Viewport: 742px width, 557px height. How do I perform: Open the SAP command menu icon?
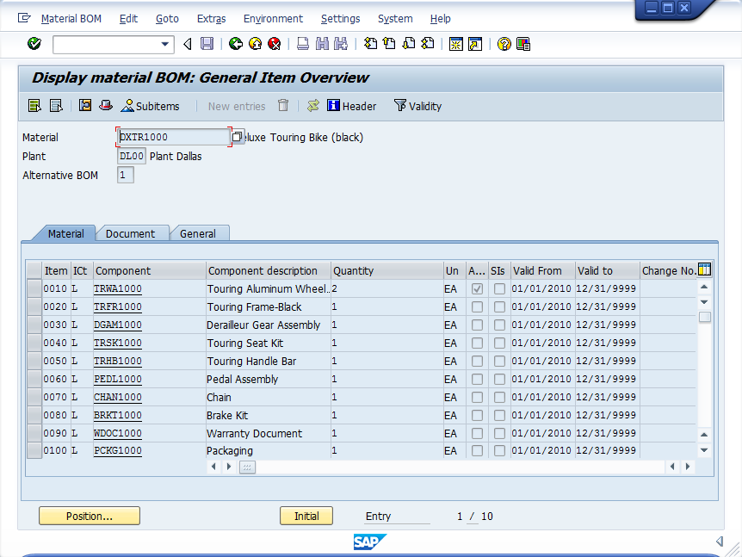pos(24,18)
